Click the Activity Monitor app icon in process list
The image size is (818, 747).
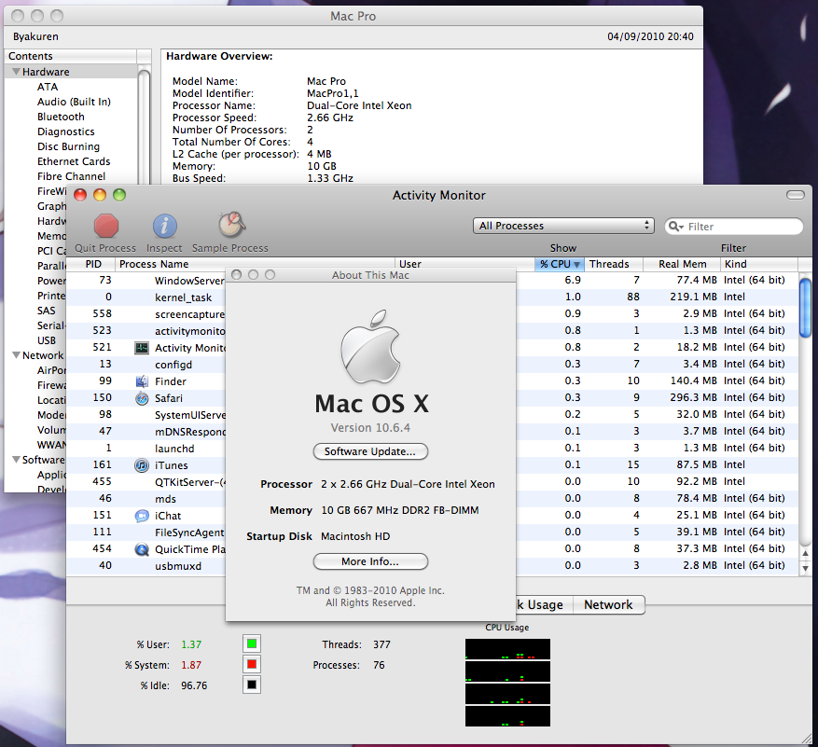point(142,348)
